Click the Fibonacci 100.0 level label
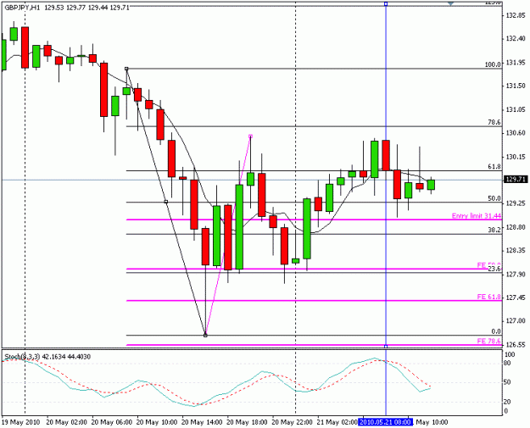Viewport: 530px width, 428px height. pos(493,64)
